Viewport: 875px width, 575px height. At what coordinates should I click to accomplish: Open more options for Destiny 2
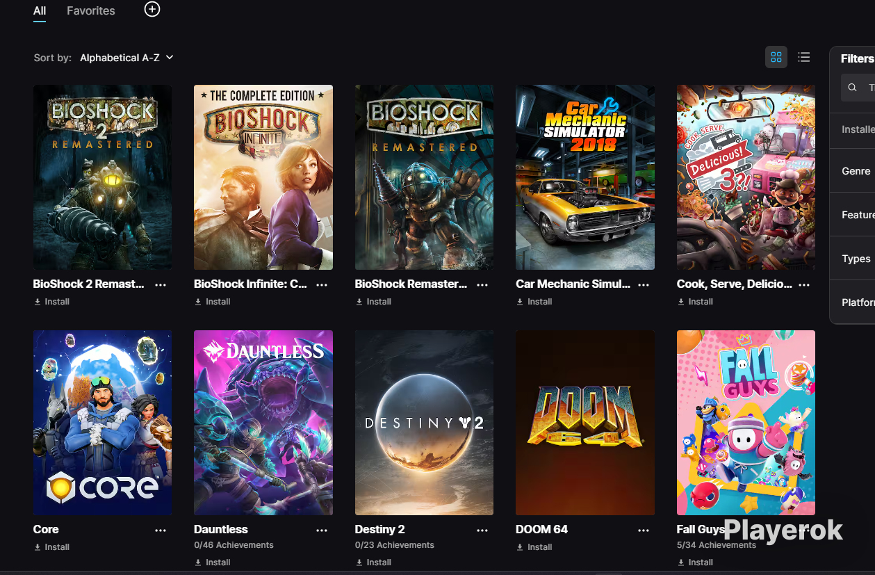point(482,531)
